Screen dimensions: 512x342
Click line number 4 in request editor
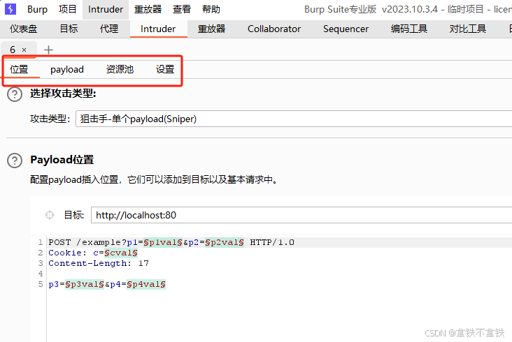[41, 274]
